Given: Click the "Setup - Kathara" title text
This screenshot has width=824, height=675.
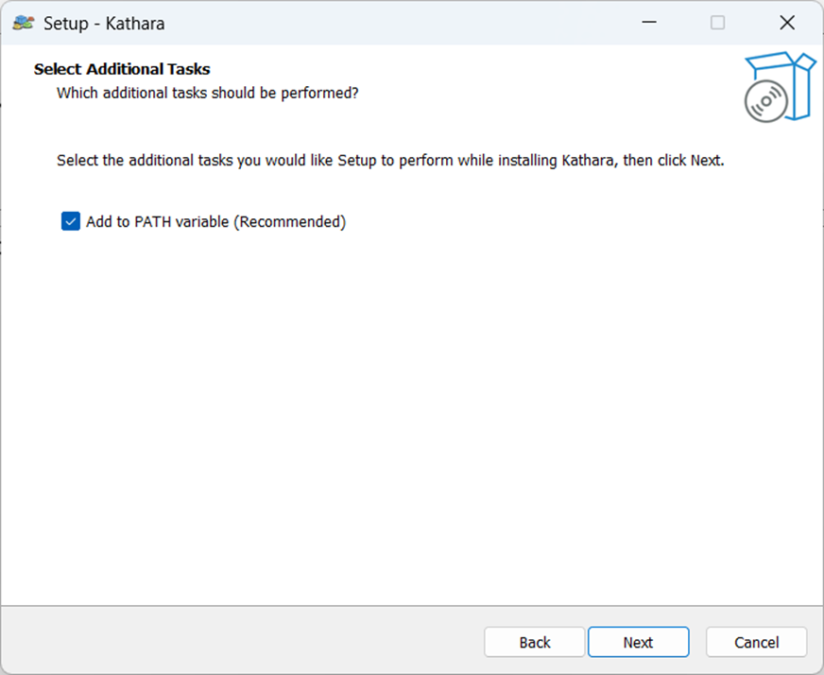Looking at the screenshot, I should 104,24.
